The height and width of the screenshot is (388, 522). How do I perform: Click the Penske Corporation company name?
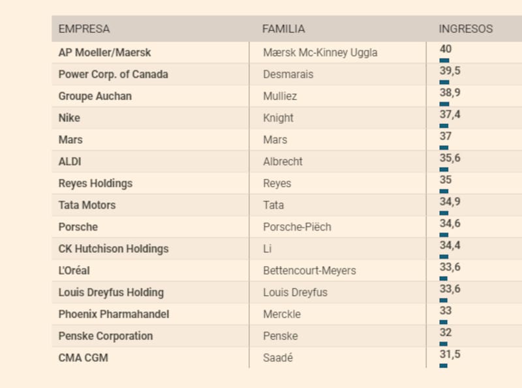coord(105,336)
